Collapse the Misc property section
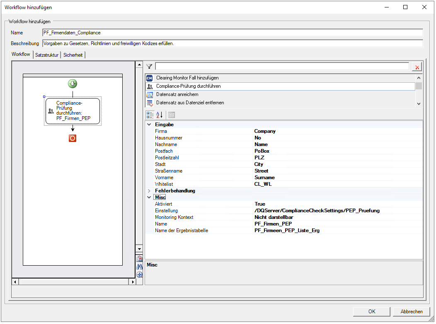This screenshot has height=324, width=436. [x=149, y=197]
